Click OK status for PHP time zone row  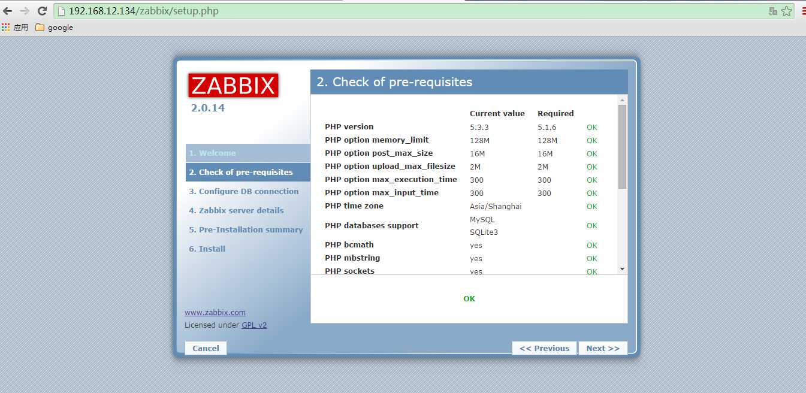[x=592, y=207]
